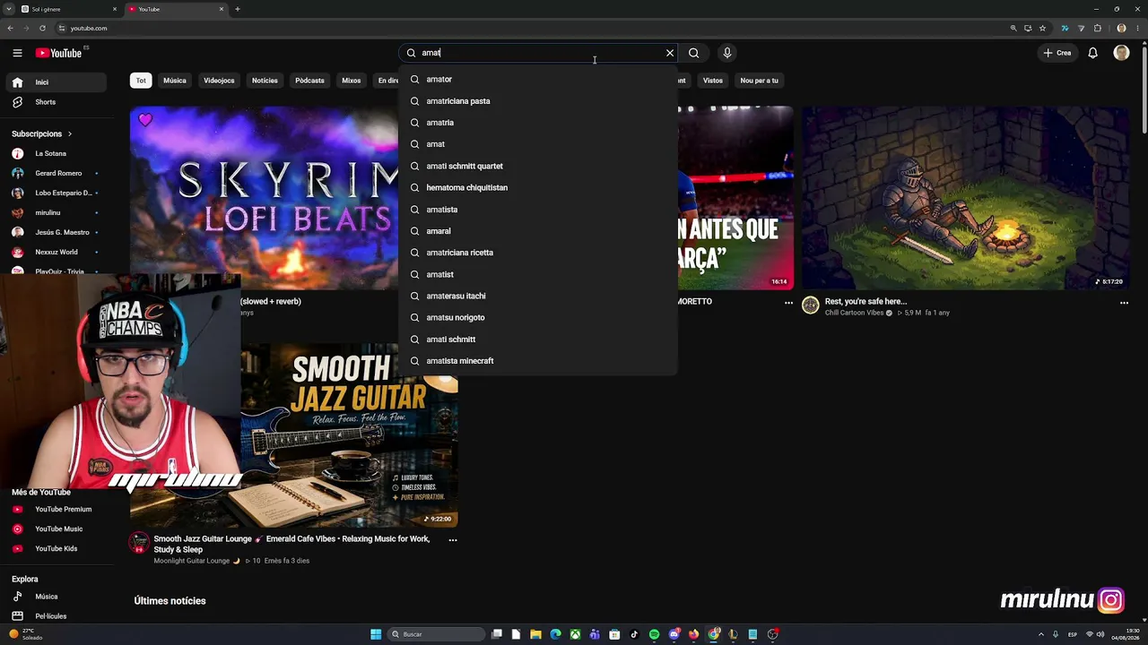The width and height of the screenshot is (1148, 645).
Task: Open Inici in the sidebar
Action: click(x=57, y=82)
